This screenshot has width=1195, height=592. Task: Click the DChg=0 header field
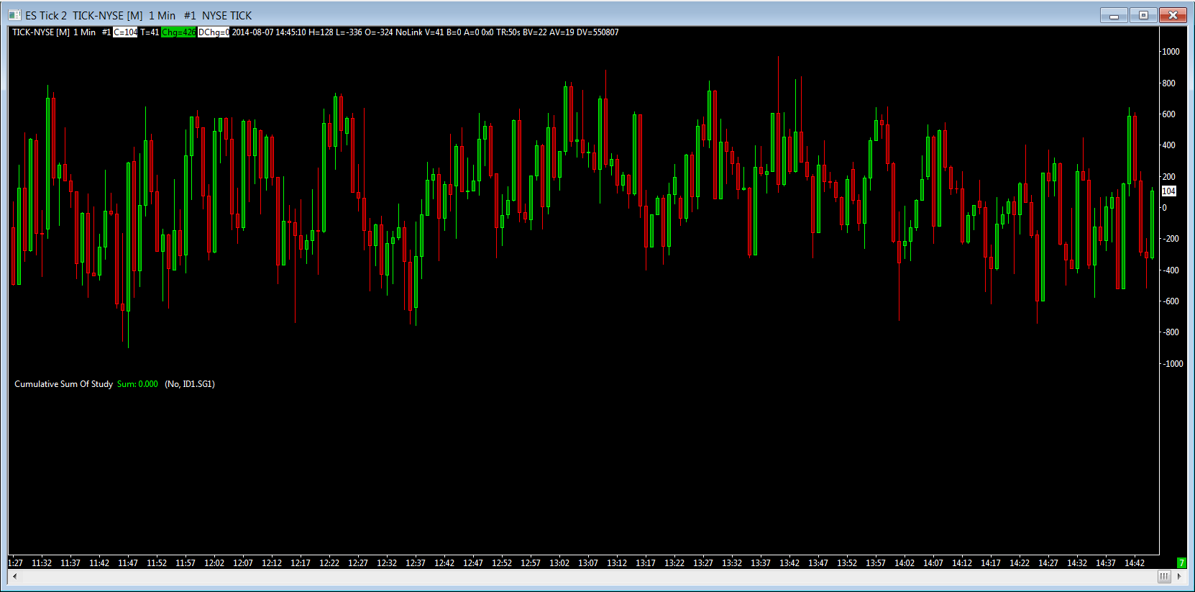[214, 32]
